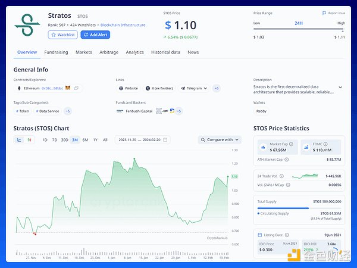
Task: Switch to line chart view
Action: click(19, 140)
